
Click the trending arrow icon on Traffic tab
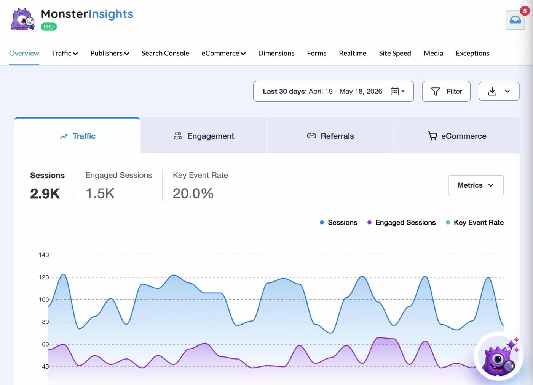pos(64,136)
